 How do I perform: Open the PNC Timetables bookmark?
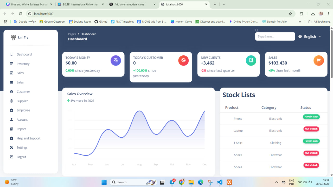tap(122, 22)
